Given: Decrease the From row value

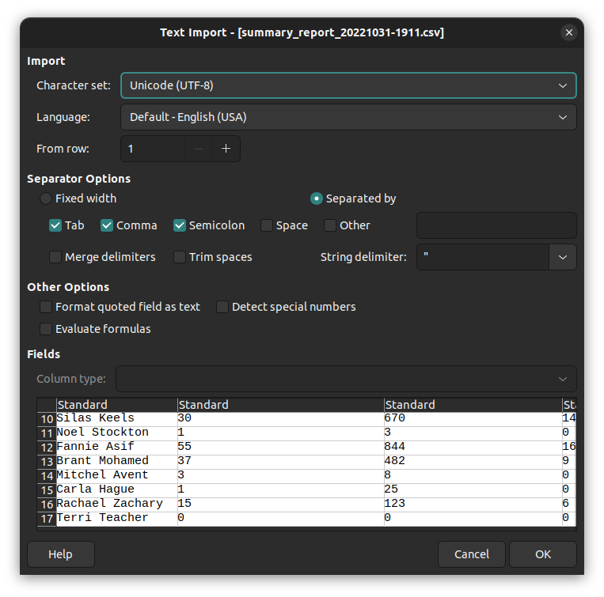Looking at the screenshot, I should pos(199,149).
